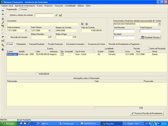Click the magnifier search icon in left toolbar

click(3, 45)
